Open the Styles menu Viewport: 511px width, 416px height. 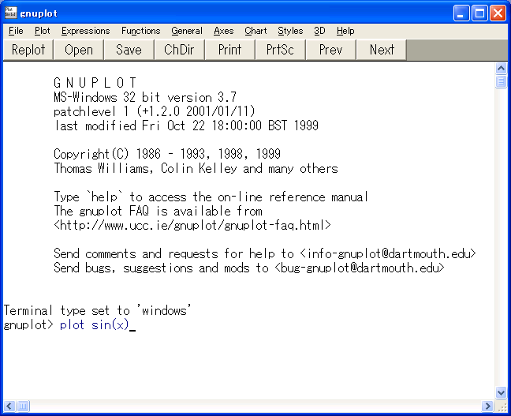click(290, 31)
